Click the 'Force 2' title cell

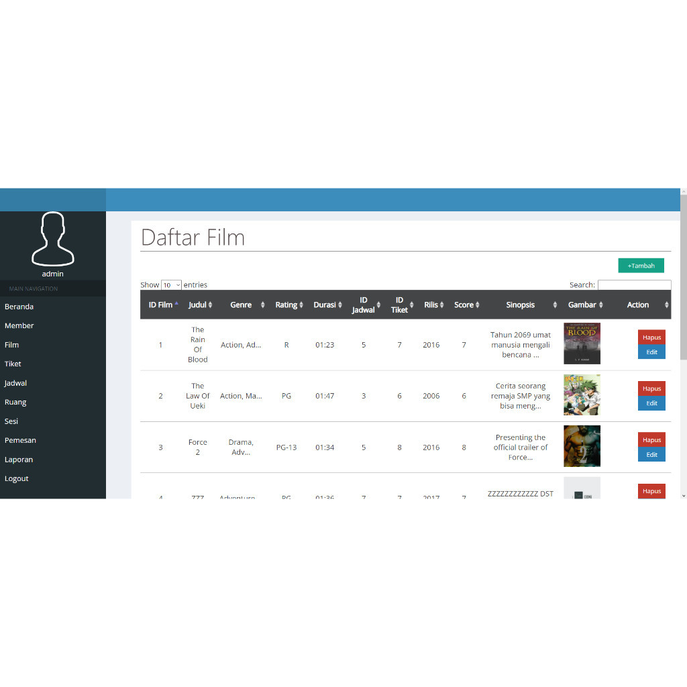tap(198, 447)
